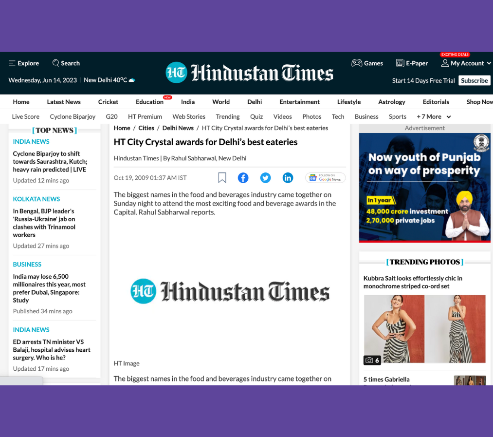
Task: Open the Explore hamburger menu icon
Action: [x=12, y=63]
